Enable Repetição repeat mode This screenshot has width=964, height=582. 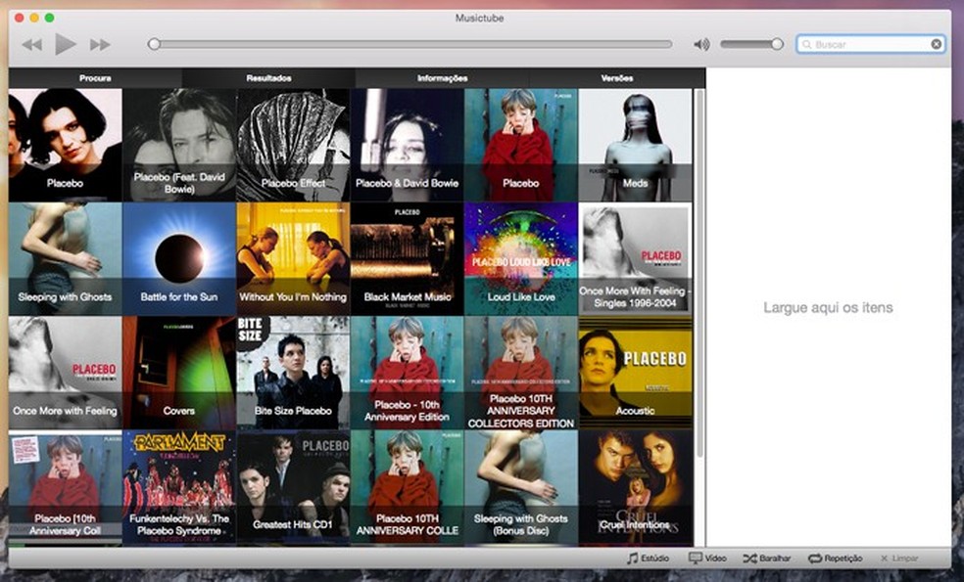pos(836,559)
